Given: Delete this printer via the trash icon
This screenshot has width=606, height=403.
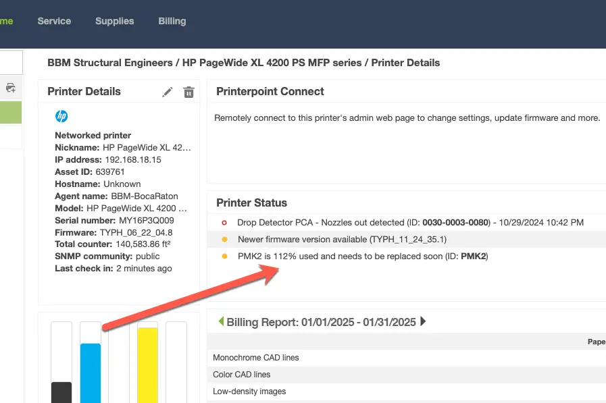Looking at the screenshot, I should click(x=188, y=91).
